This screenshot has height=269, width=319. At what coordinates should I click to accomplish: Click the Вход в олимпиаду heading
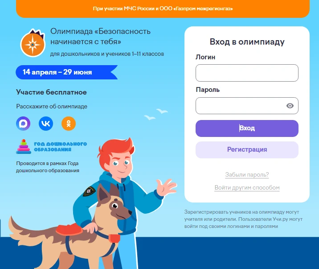(247, 42)
